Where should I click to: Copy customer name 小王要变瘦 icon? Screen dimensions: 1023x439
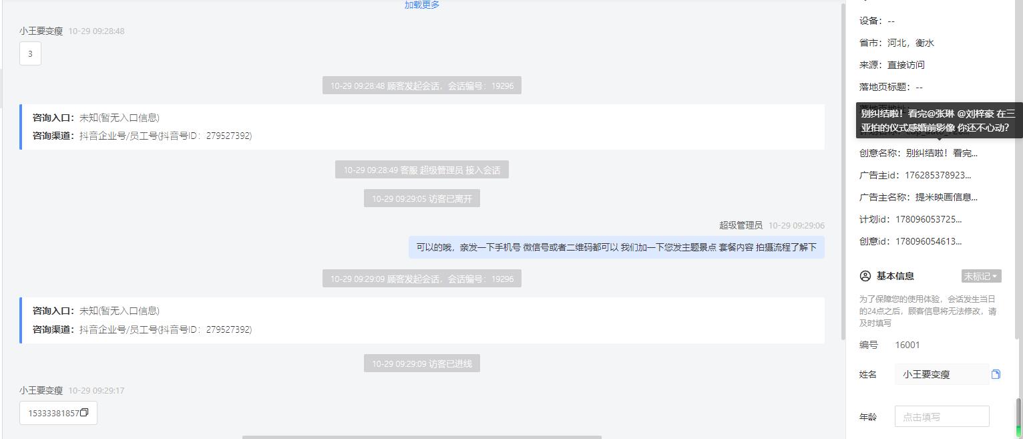pyautogui.click(x=996, y=374)
